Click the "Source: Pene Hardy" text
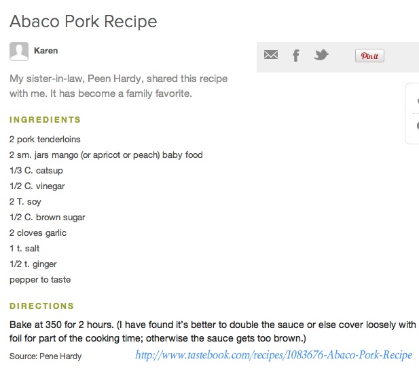The height and width of the screenshot is (370, 419). (45, 356)
